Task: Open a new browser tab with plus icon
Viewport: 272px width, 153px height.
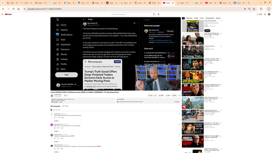Action: click(249, 3)
